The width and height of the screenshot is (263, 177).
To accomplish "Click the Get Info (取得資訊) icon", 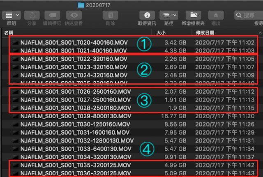I will [147, 15].
